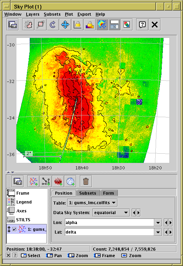Expand the Lat column dropdown arrow
Image resolution: width=183 pixels, height=266 pixels.
click(158, 232)
